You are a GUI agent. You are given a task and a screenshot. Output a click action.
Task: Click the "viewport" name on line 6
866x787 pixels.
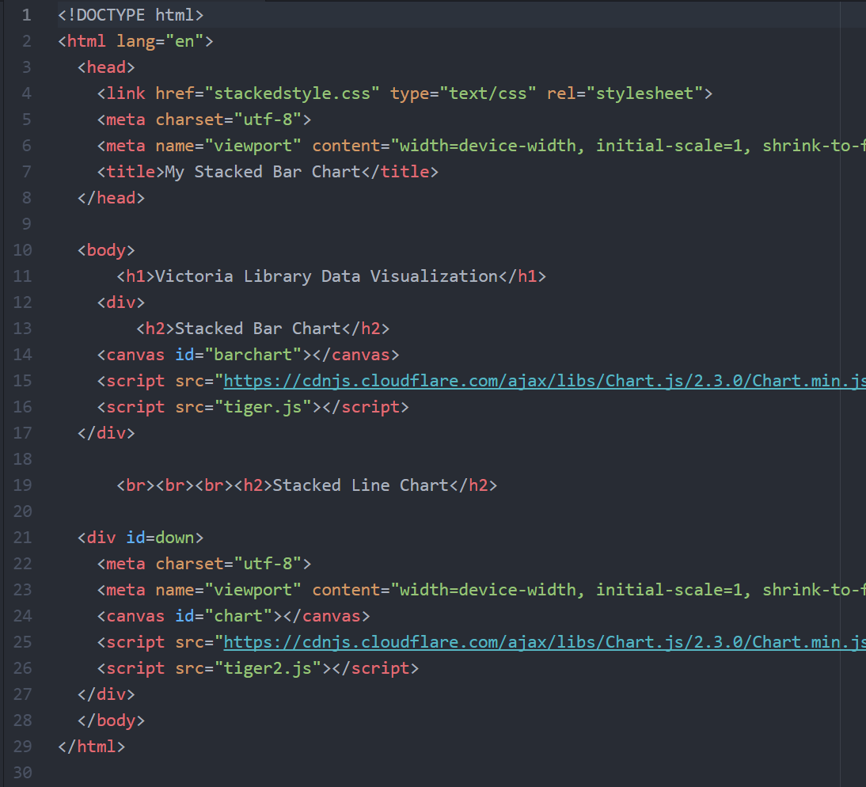tap(253, 146)
